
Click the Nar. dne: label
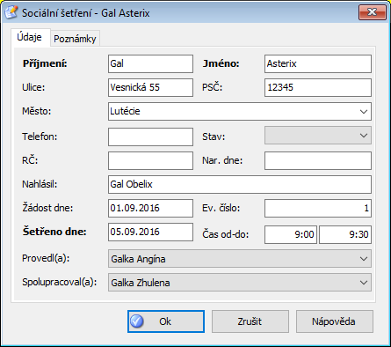[222, 160]
